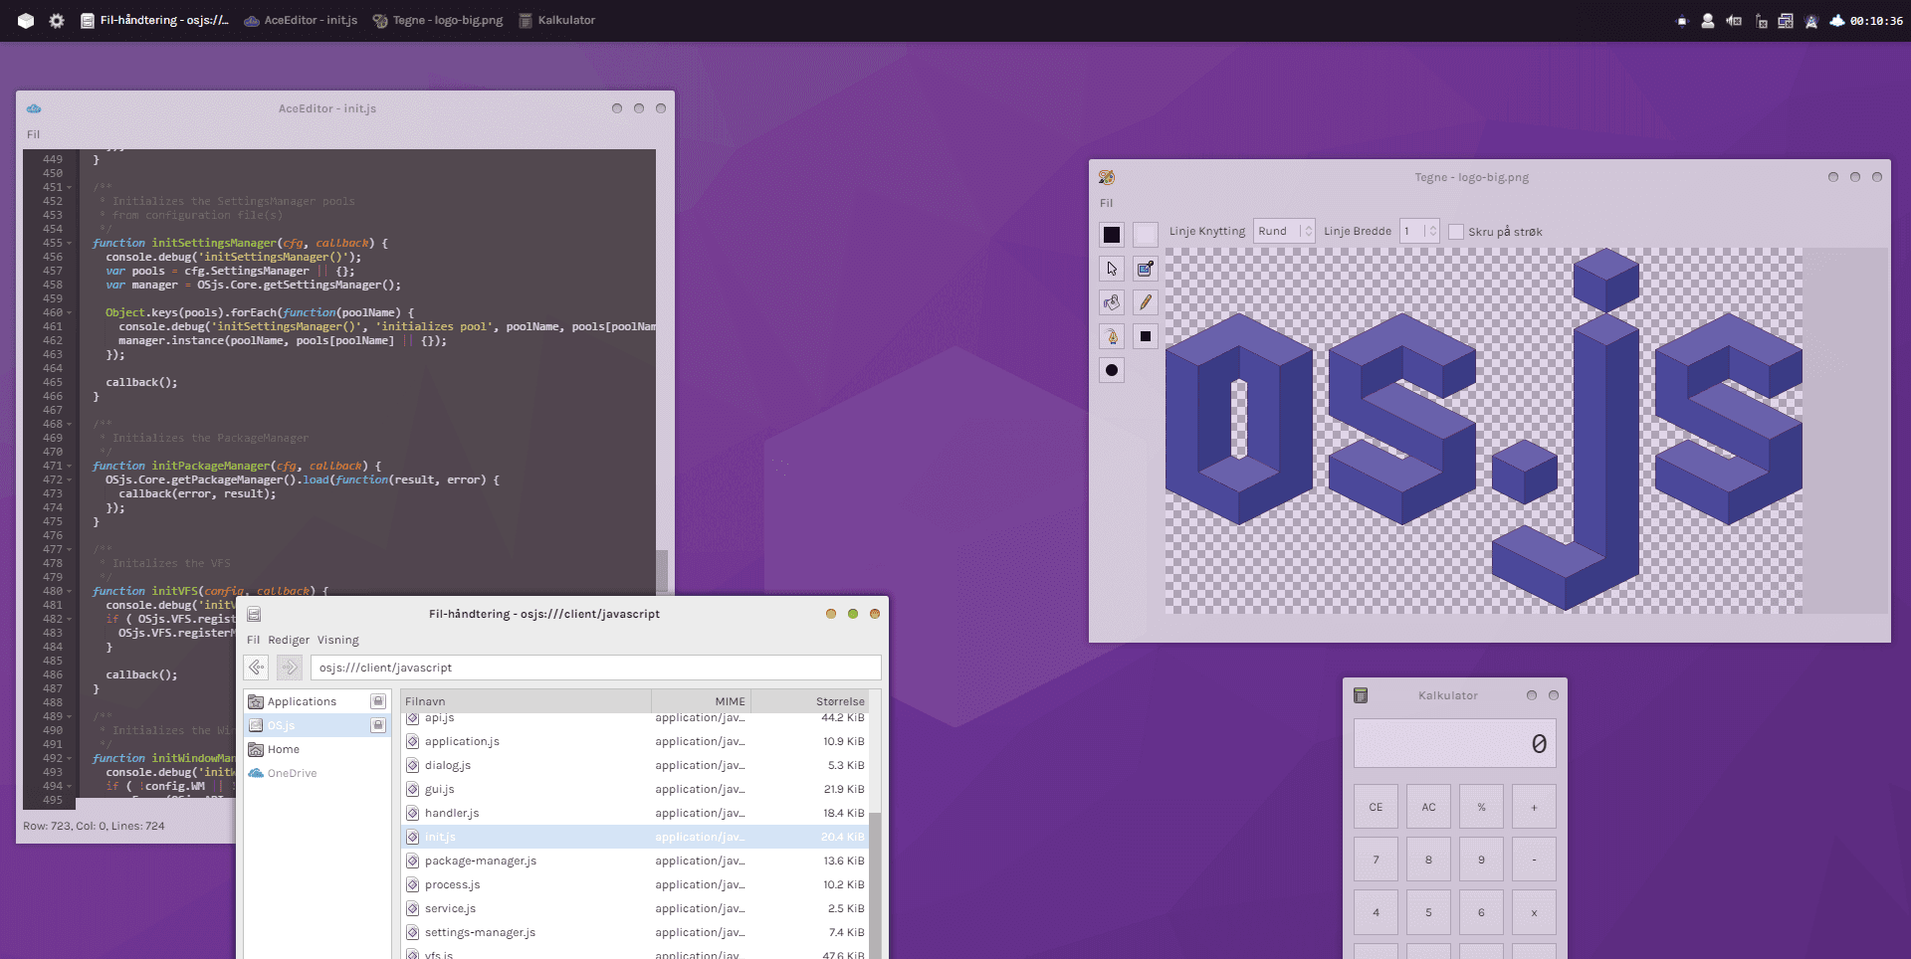
Task: Collapse code fold at line 455
Action: 70,243
